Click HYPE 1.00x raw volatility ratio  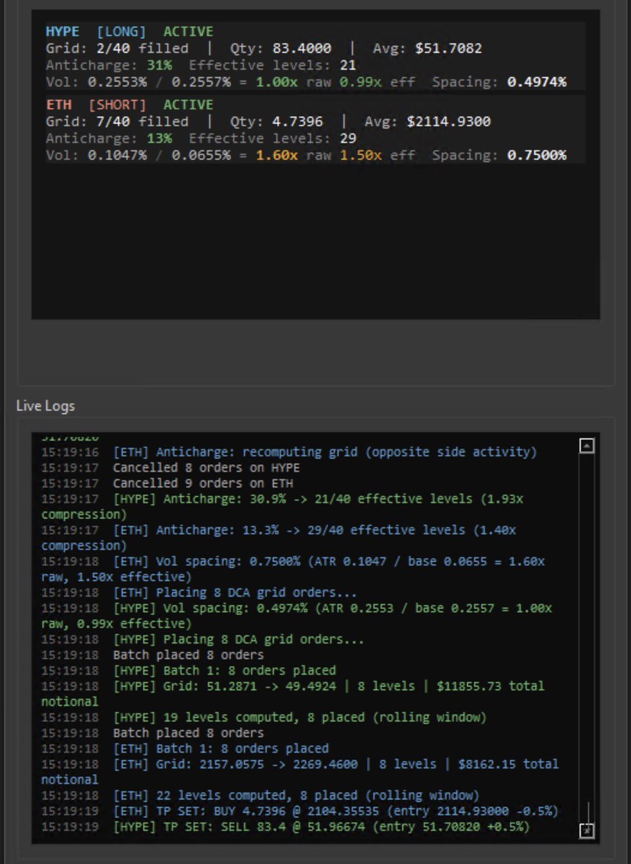pyautogui.click(x=276, y=82)
